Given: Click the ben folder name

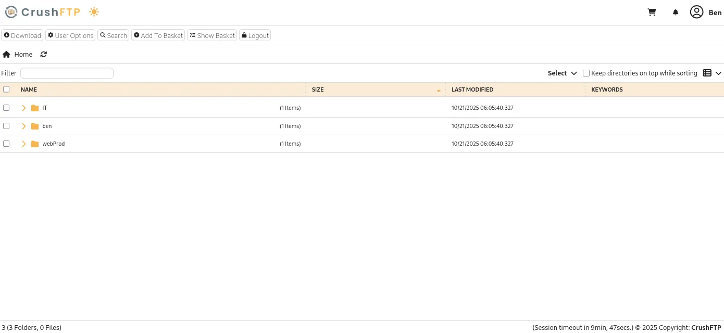Looking at the screenshot, I should pos(47,126).
